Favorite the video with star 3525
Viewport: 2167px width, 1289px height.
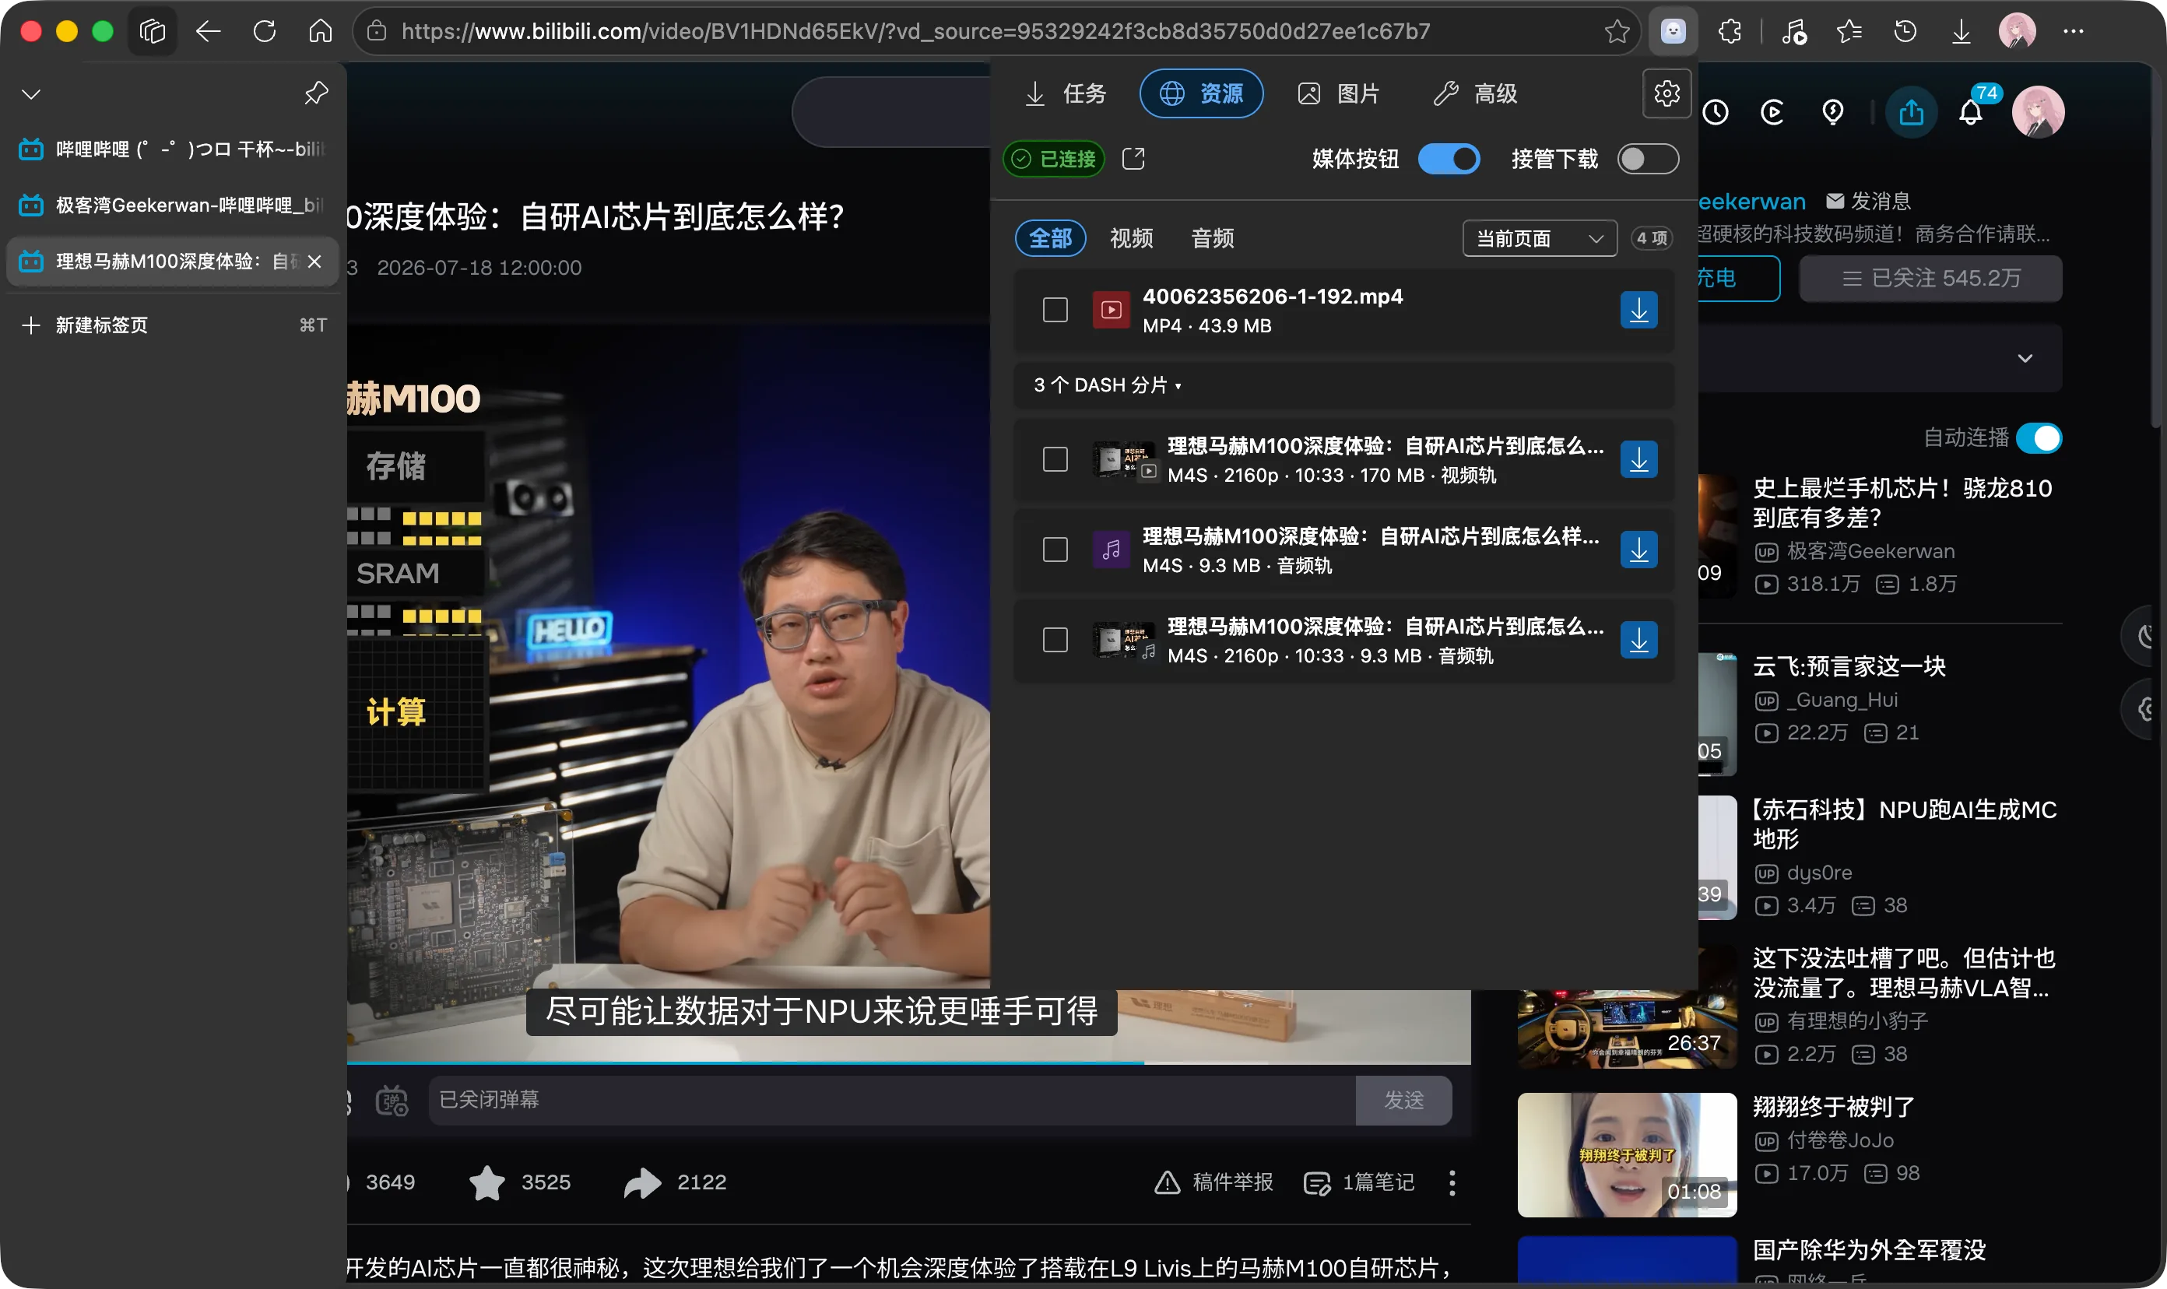point(486,1183)
